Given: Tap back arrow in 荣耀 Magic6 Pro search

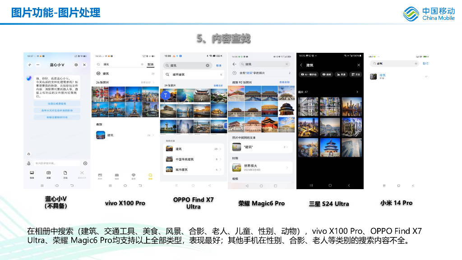Looking at the screenshot, I should (x=235, y=64).
